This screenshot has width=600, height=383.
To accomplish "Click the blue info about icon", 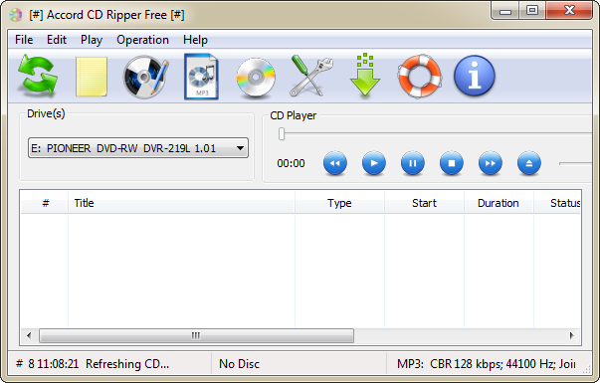I will (x=474, y=76).
